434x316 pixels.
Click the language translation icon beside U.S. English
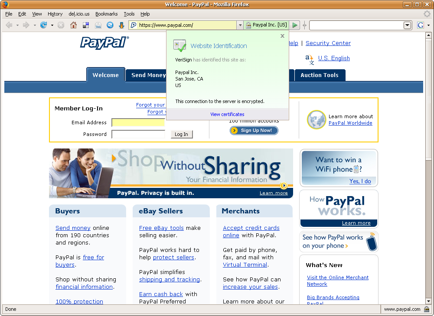(x=310, y=59)
